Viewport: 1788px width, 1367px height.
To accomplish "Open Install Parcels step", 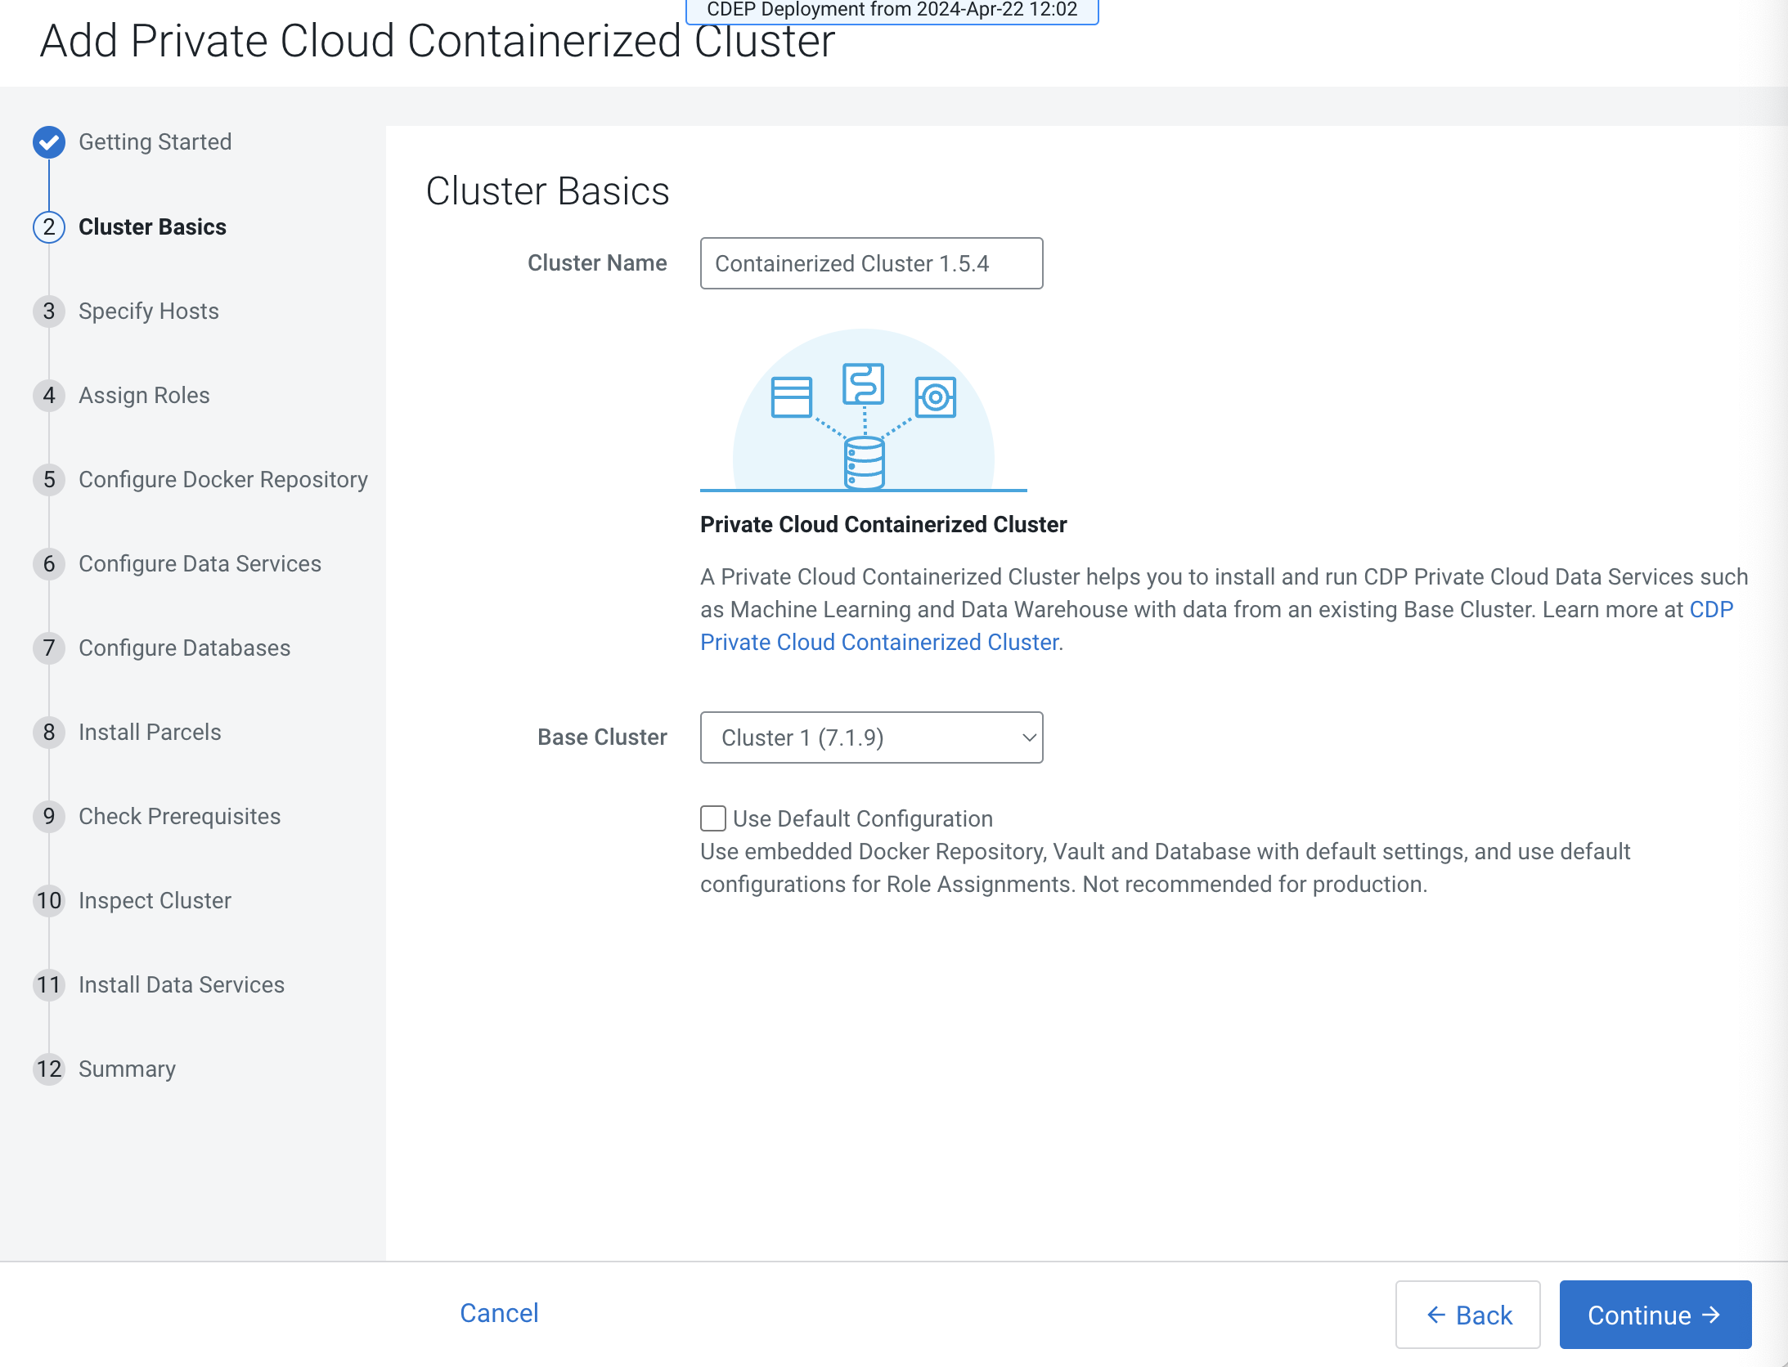I will pyautogui.click(x=150, y=732).
